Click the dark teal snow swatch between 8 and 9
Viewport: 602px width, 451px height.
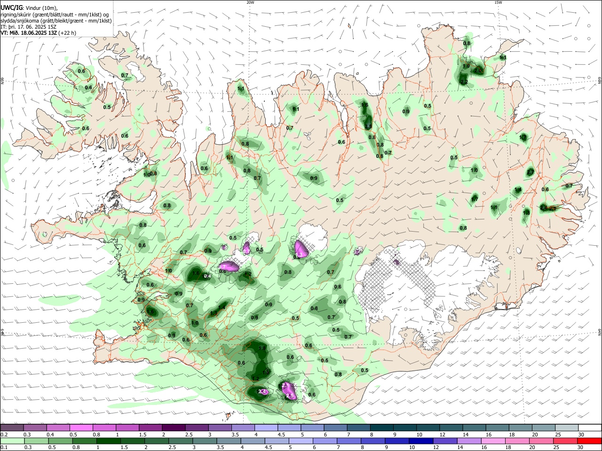click(382, 428)
